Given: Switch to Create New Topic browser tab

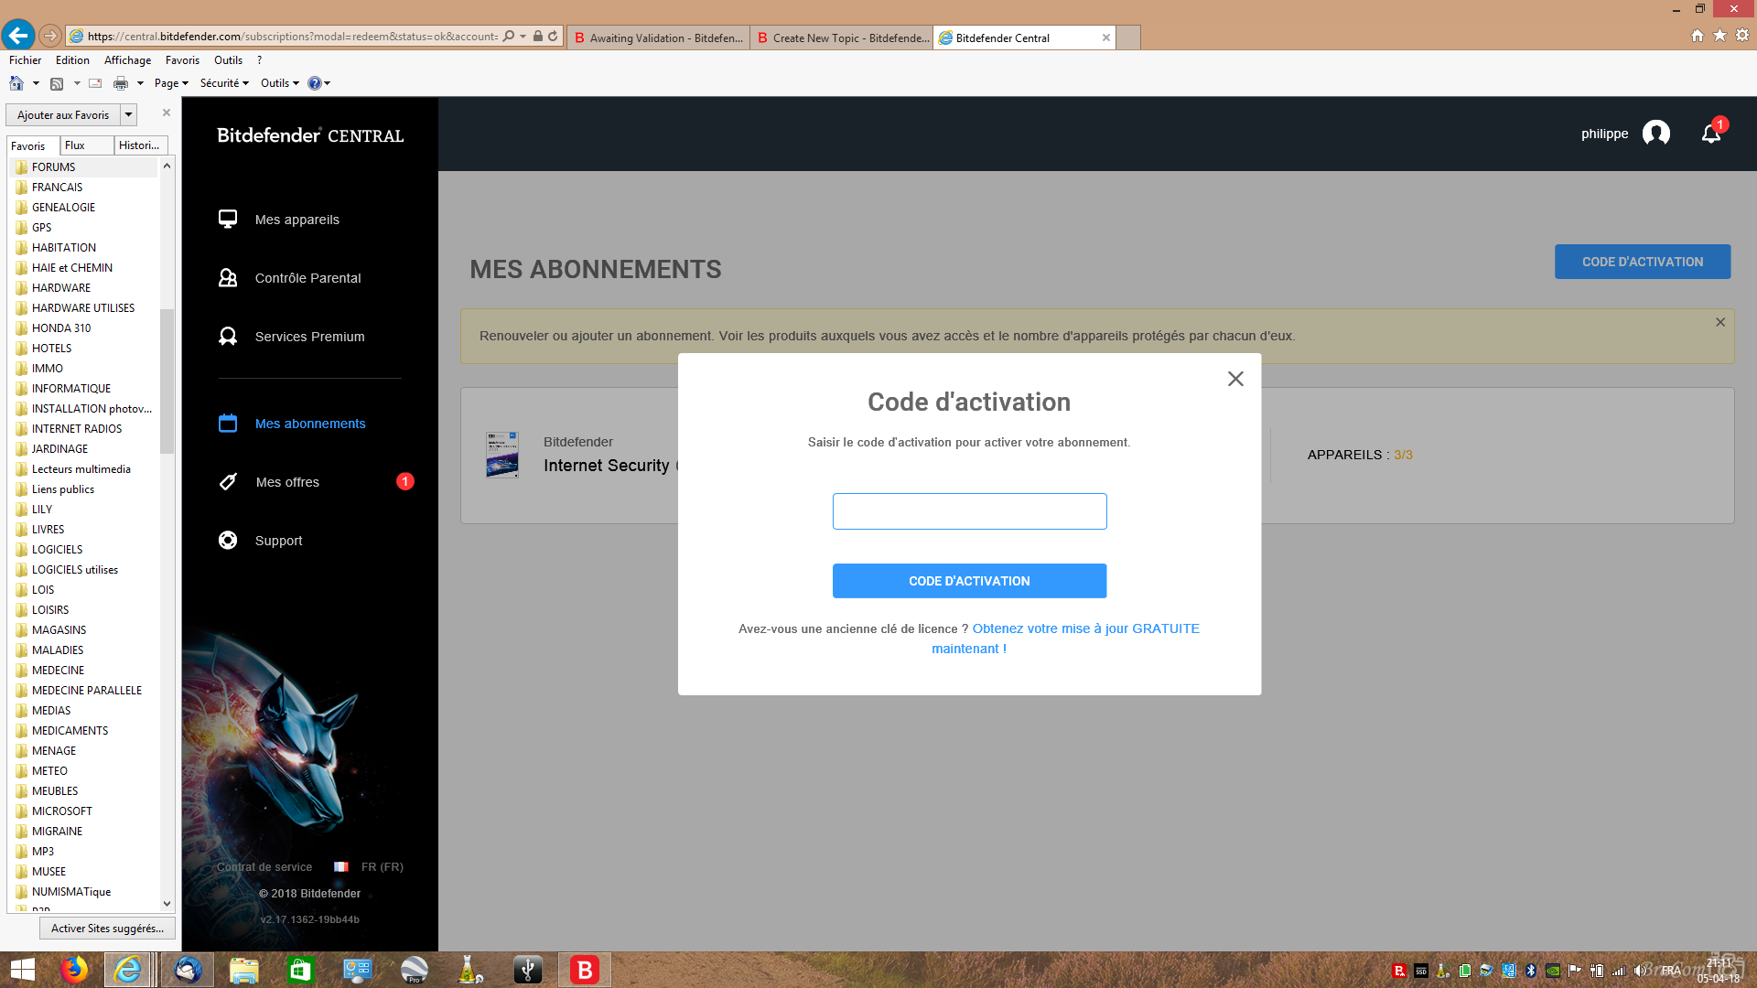Looking at the screenshot, I should click(x=842, y=38).
